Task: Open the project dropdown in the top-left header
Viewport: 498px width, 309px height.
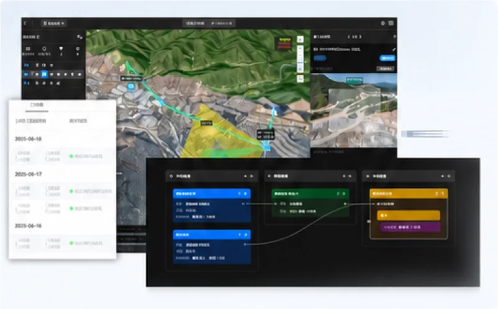Action: coord(53,23)
